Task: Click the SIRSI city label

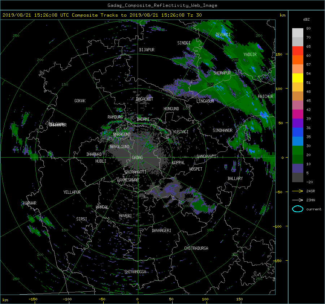Action: 82,219
